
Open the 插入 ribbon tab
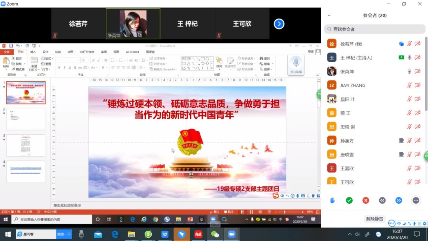point(33,52)
